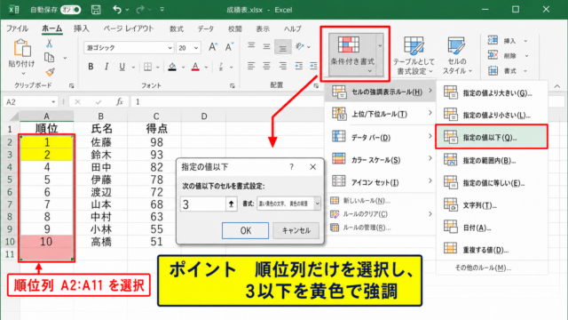Switch to Page Layout (ページレイアウト) tab
Viewport: 568px width, 320px height.
pyautogui.click(x=128, y=28)
